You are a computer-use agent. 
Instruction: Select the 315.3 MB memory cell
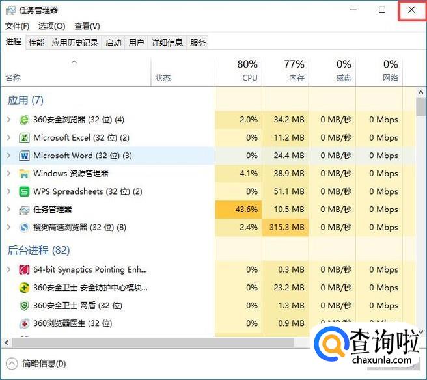pos(285,227)
